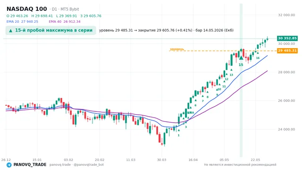Click breakout marker number 7

[x=202, y=101]
